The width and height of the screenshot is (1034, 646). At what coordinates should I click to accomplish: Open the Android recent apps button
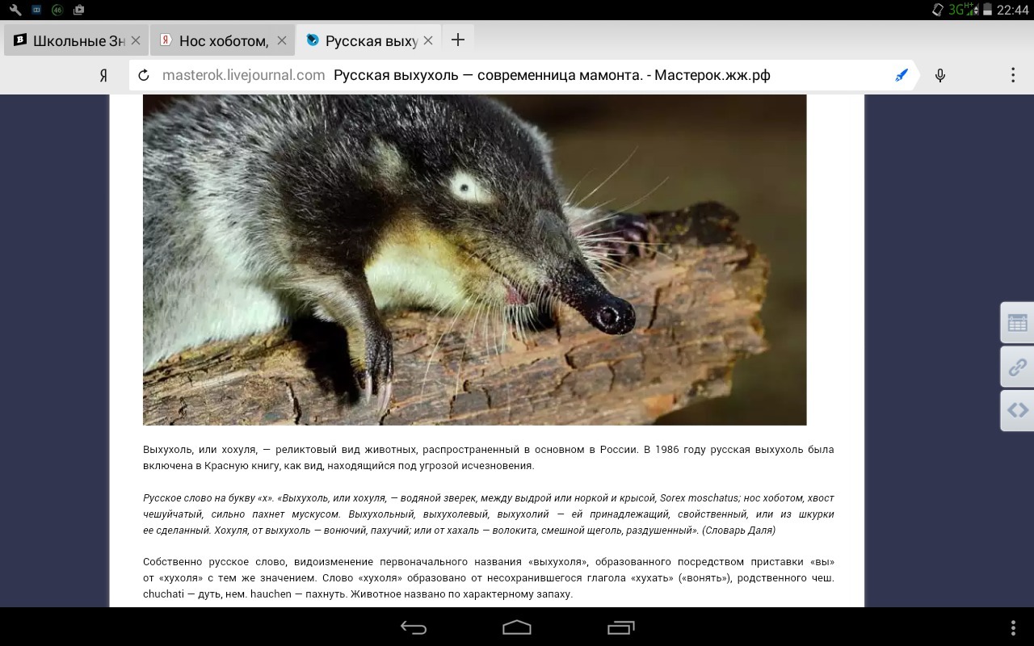[620, 627]
